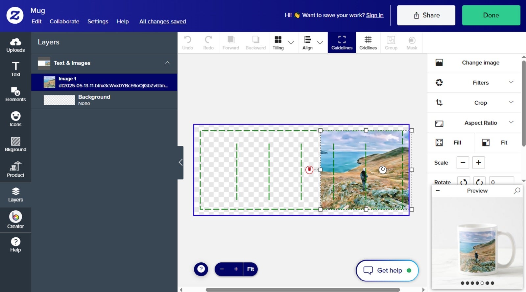Collapse the Text & Images group
Viewport: 526px width, 292px height.
167,63
